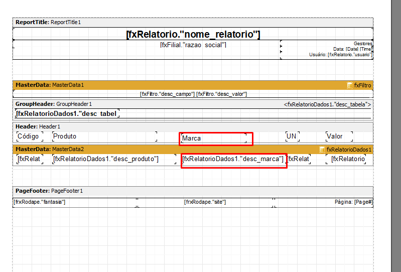Click the Usuário fxRelatorio usuario memo
The image size is (401, 272).
pos(341,55)
